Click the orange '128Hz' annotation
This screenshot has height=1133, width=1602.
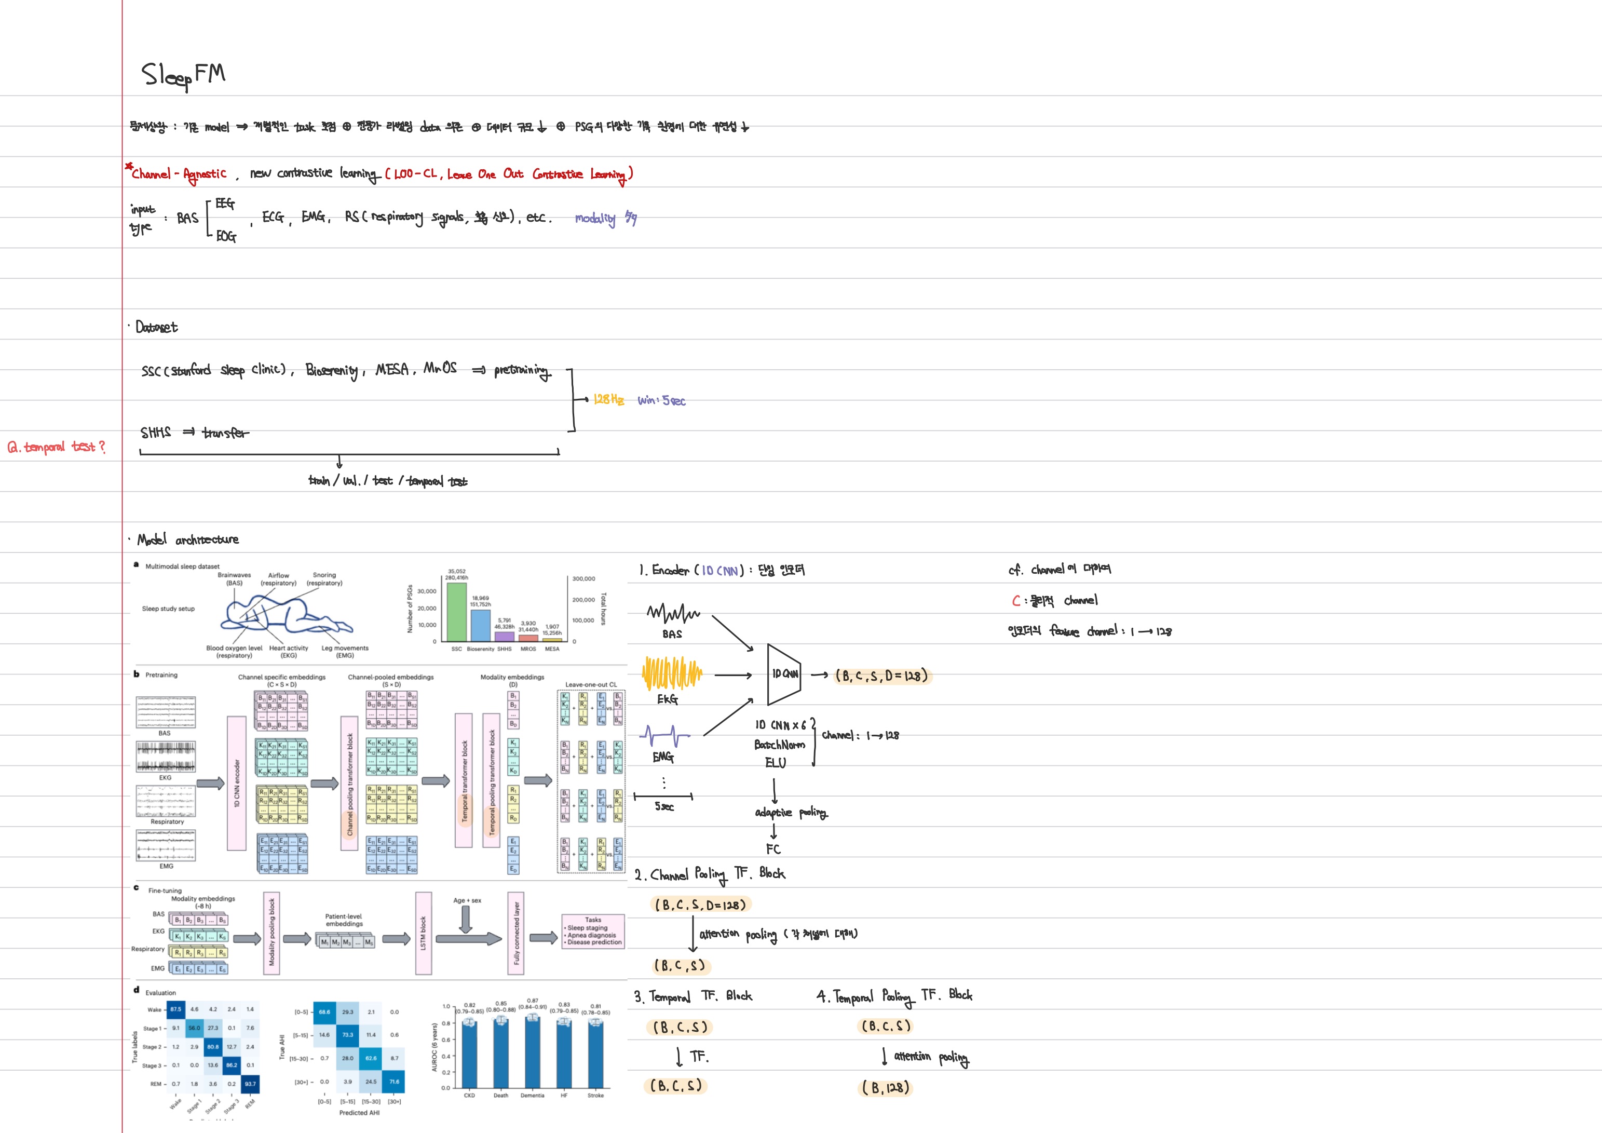pyautogui.click(x=608, y=400)
